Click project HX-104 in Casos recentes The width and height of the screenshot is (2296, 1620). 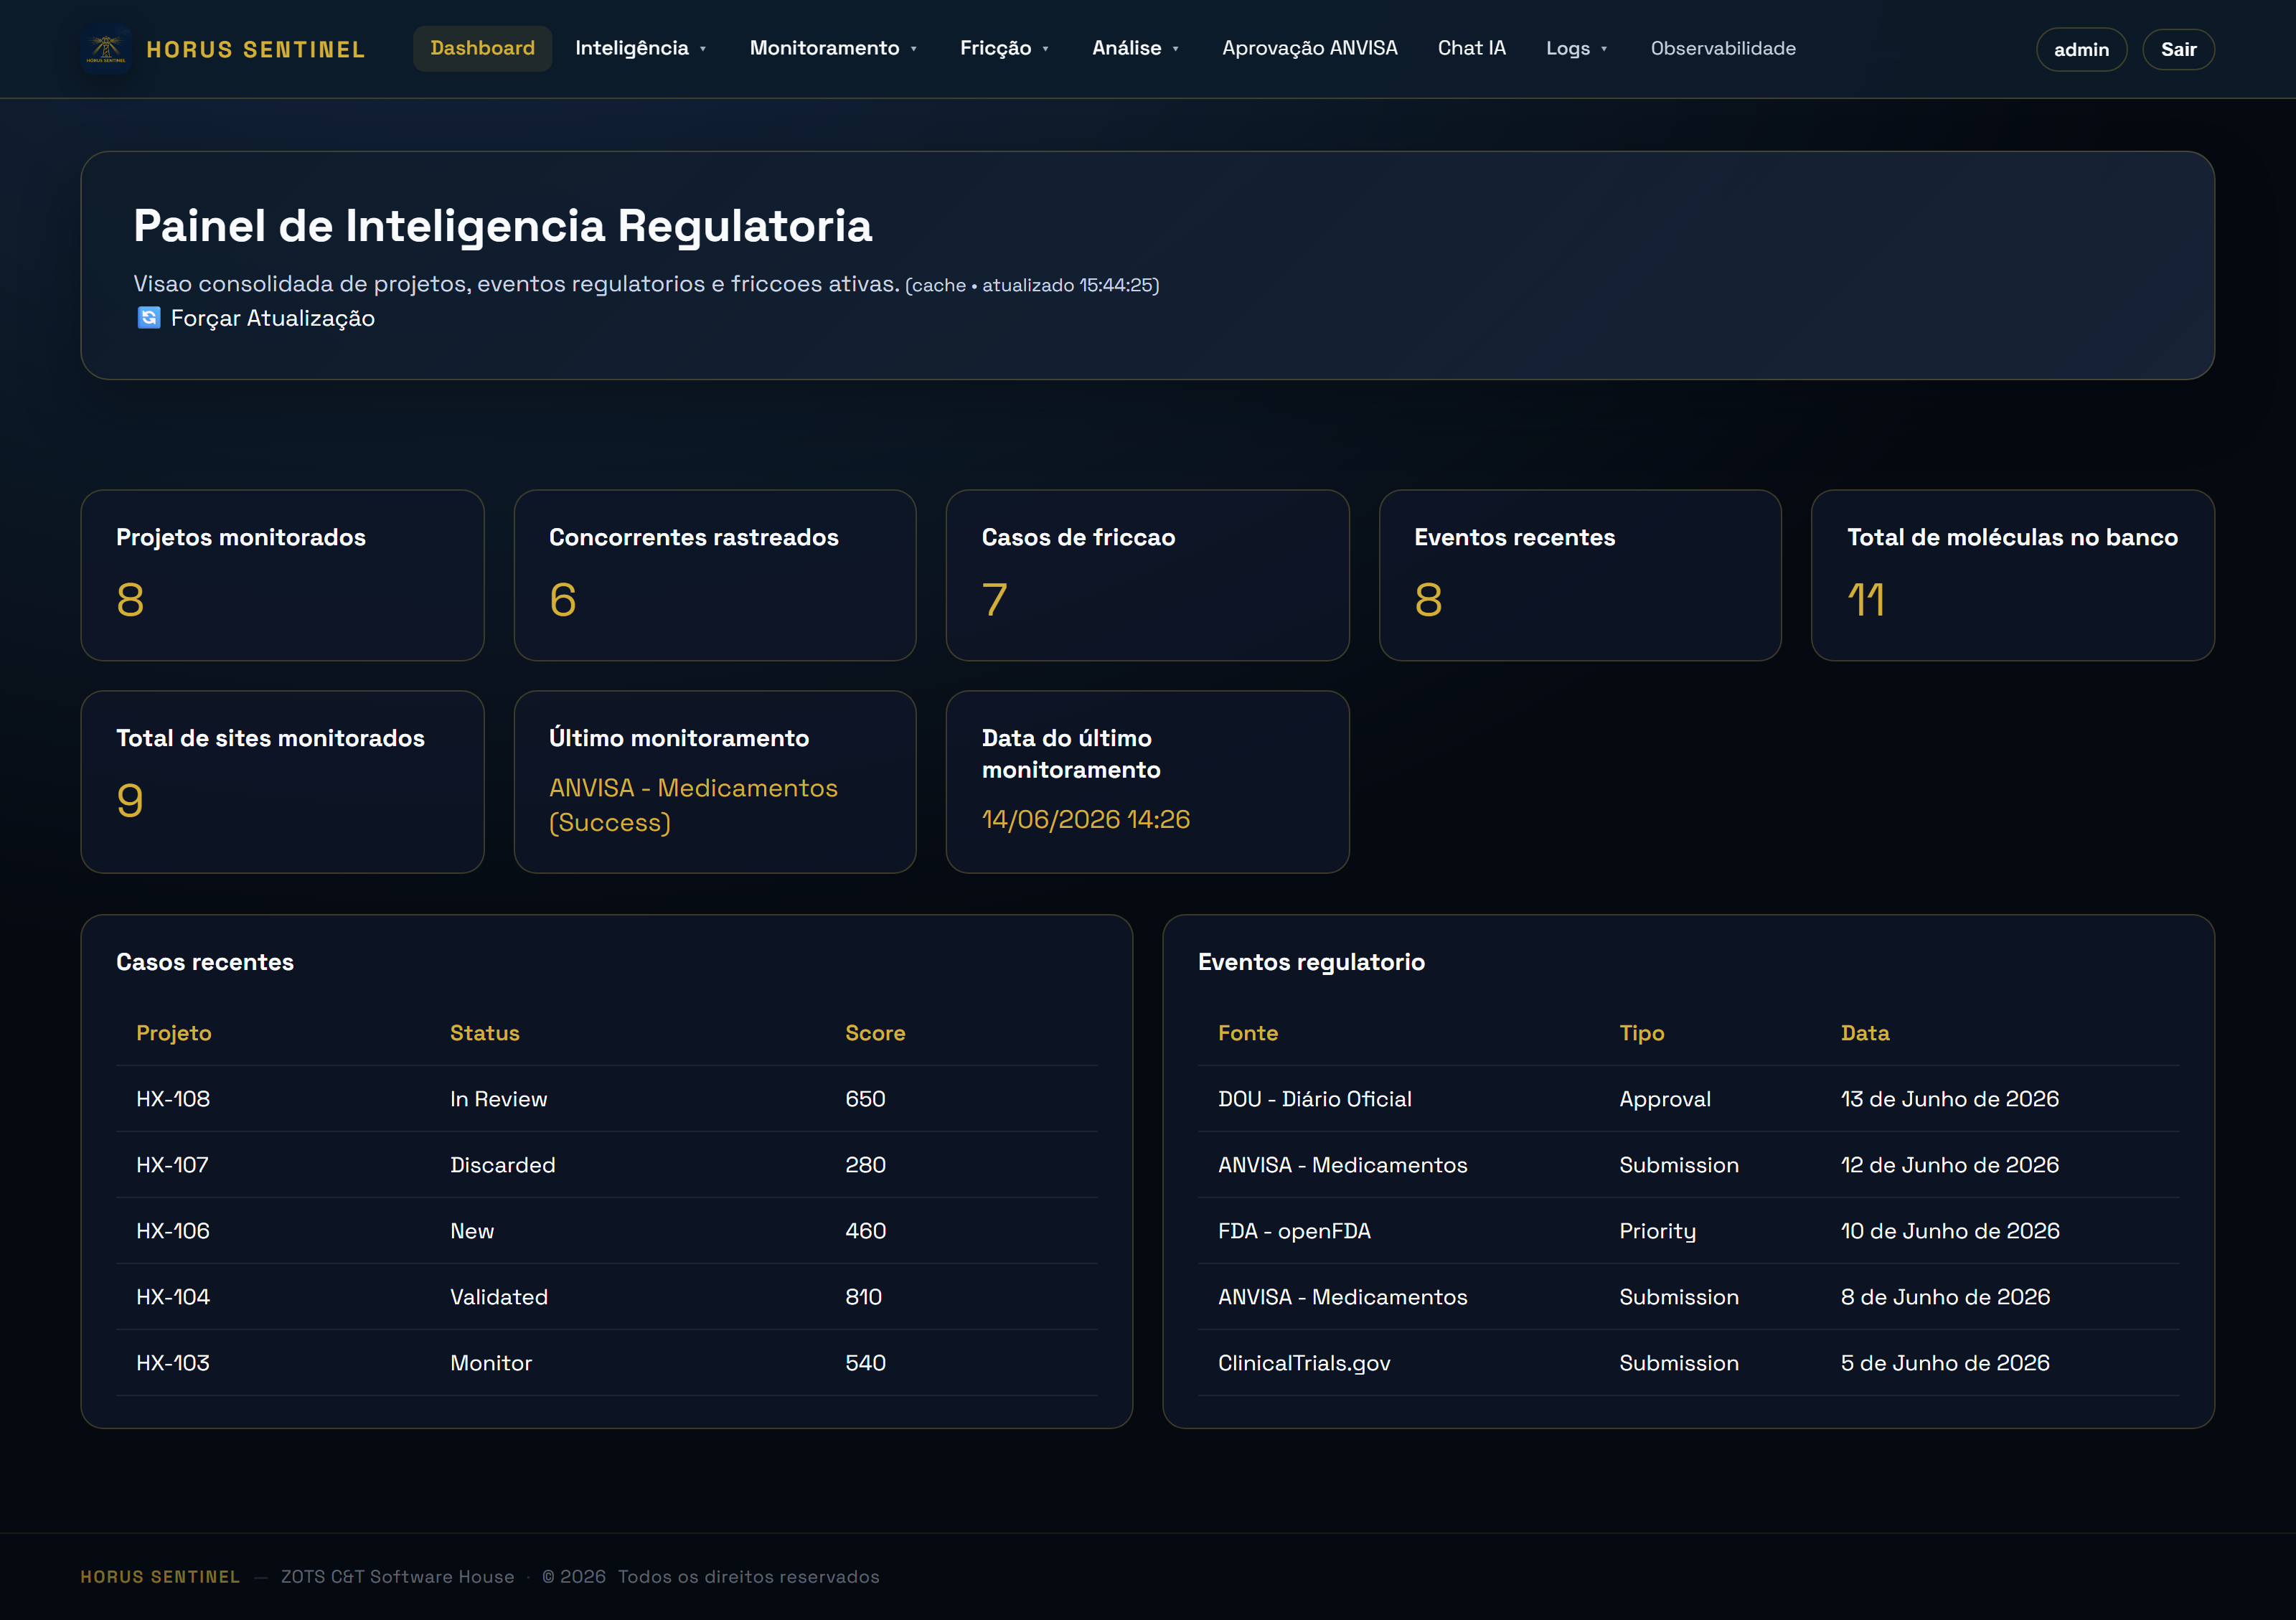[173, 1297]
